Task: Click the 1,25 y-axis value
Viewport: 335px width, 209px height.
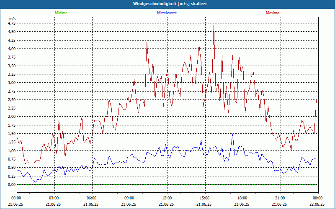Action: pos(12,142)
